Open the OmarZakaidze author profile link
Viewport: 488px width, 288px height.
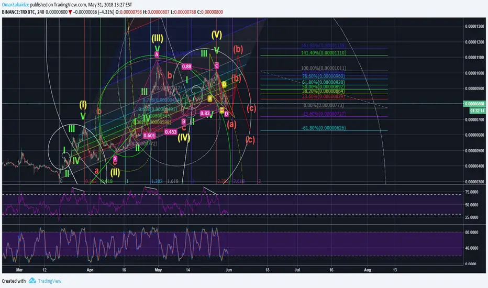(15, 5)
